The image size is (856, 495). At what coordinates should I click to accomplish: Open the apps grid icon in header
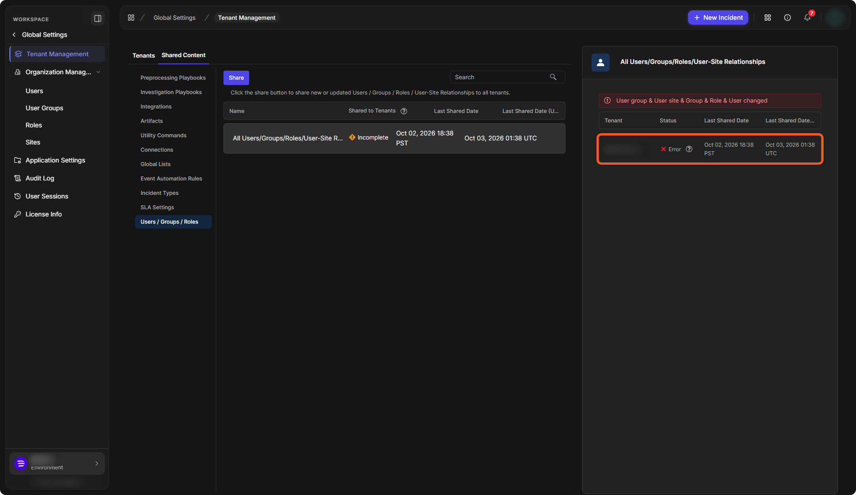point(768,18)
